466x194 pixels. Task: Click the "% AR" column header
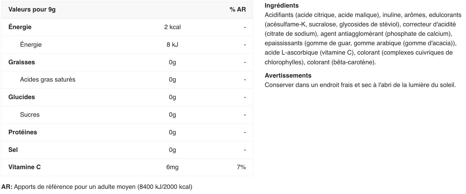pyautogui.click(x=238, y=9)
